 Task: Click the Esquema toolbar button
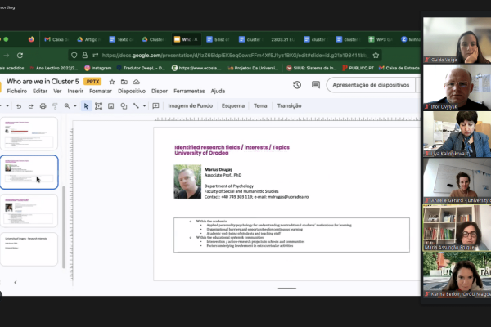click(233, 105)
